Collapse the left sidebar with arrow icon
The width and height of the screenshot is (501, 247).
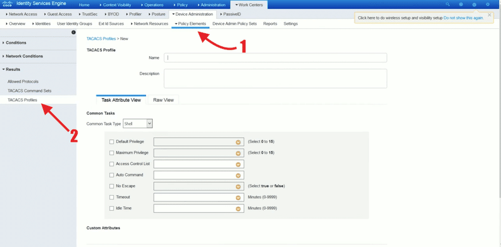pos(73,33)
